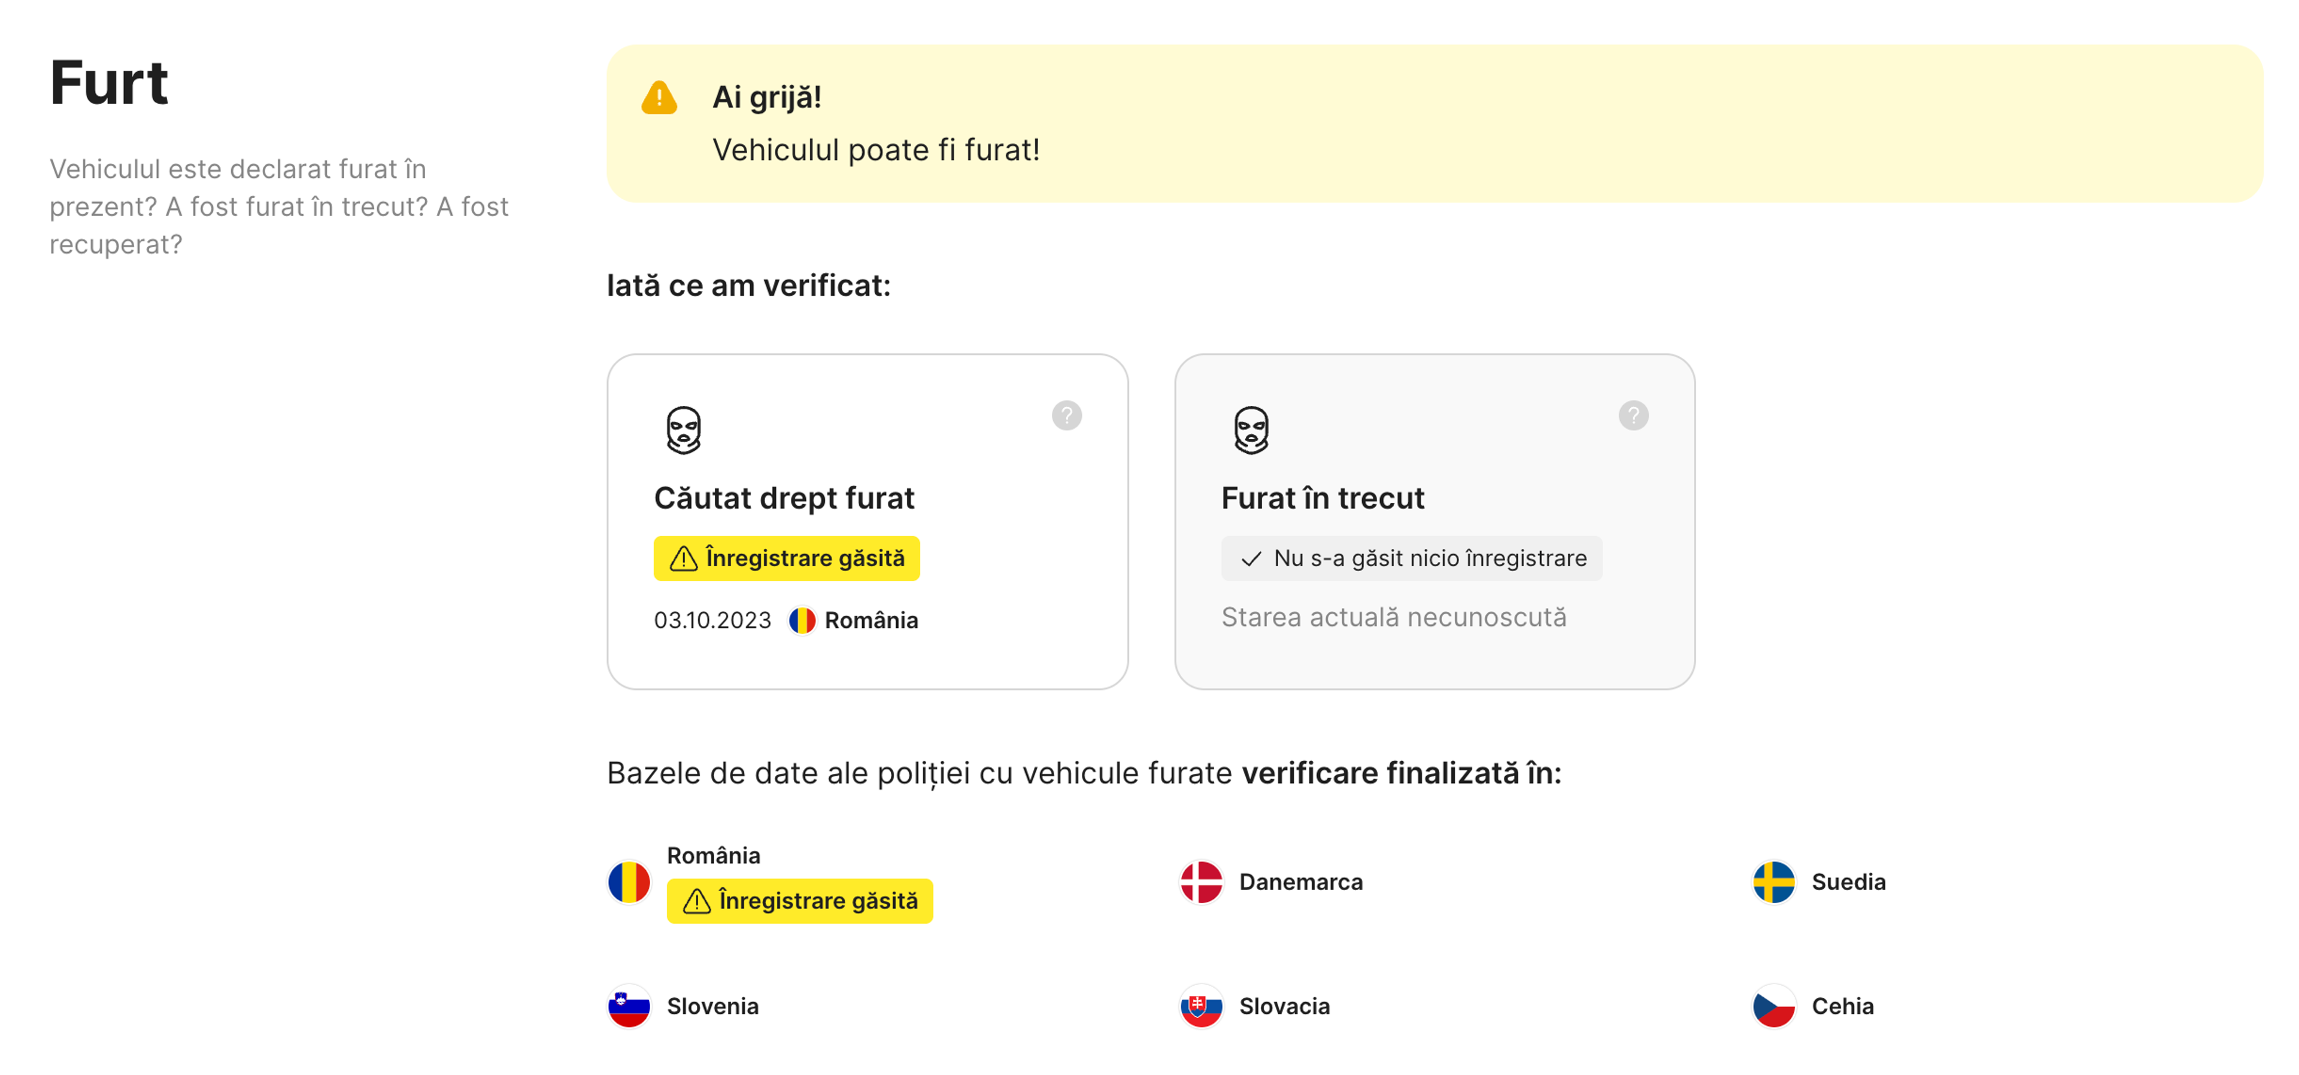Click the Înregistrare găsită badge on the Căutat drept furat card
The image size is (2299, 1075).
click(x=785, y=558)
